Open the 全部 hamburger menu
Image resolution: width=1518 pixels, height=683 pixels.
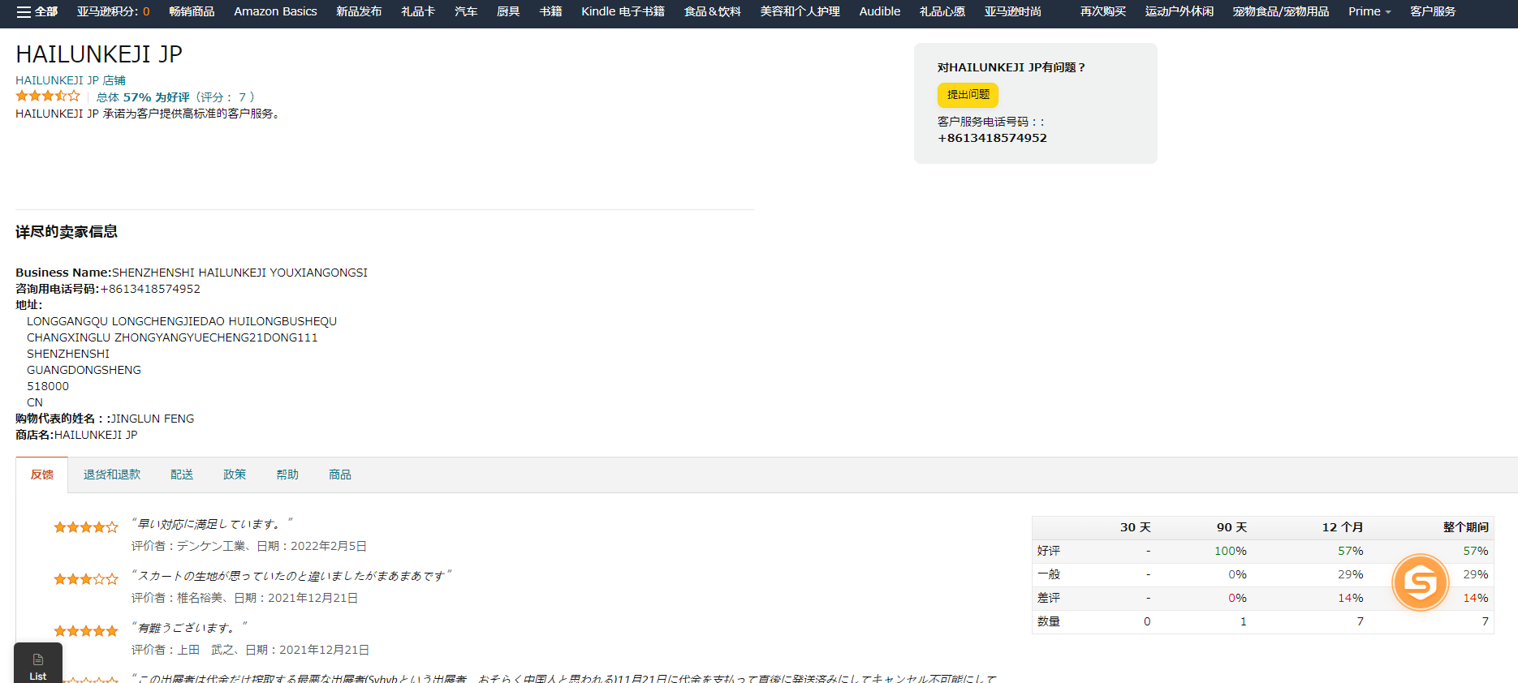coord(37,11)
